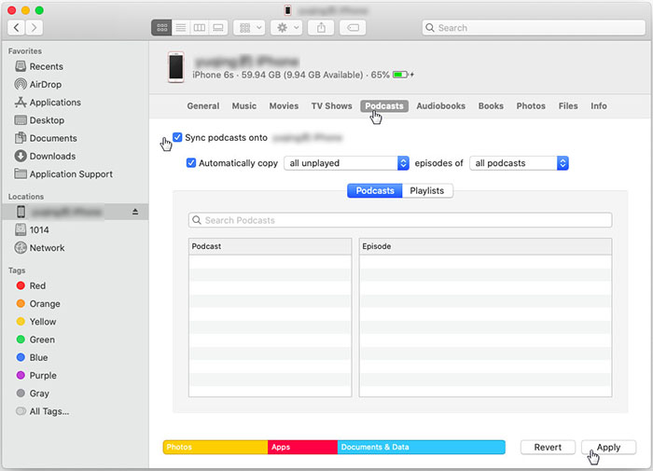Click the Episode column header
Image resolution: width=653 pixels, height=471 pixels.
tap(485, 246)
